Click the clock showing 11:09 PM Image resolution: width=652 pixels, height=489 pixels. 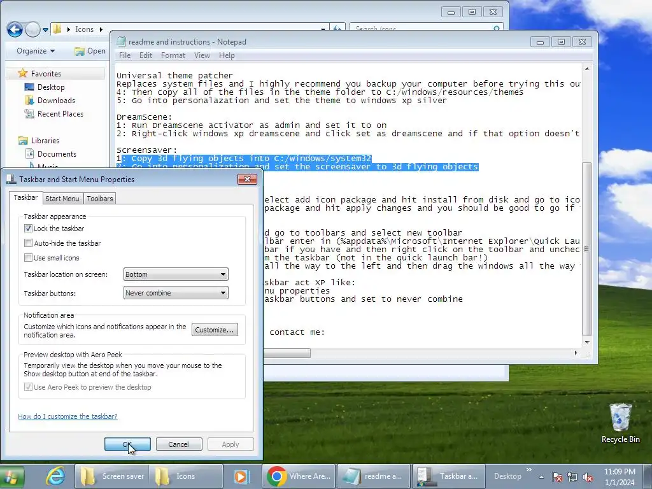click(620, 477)
